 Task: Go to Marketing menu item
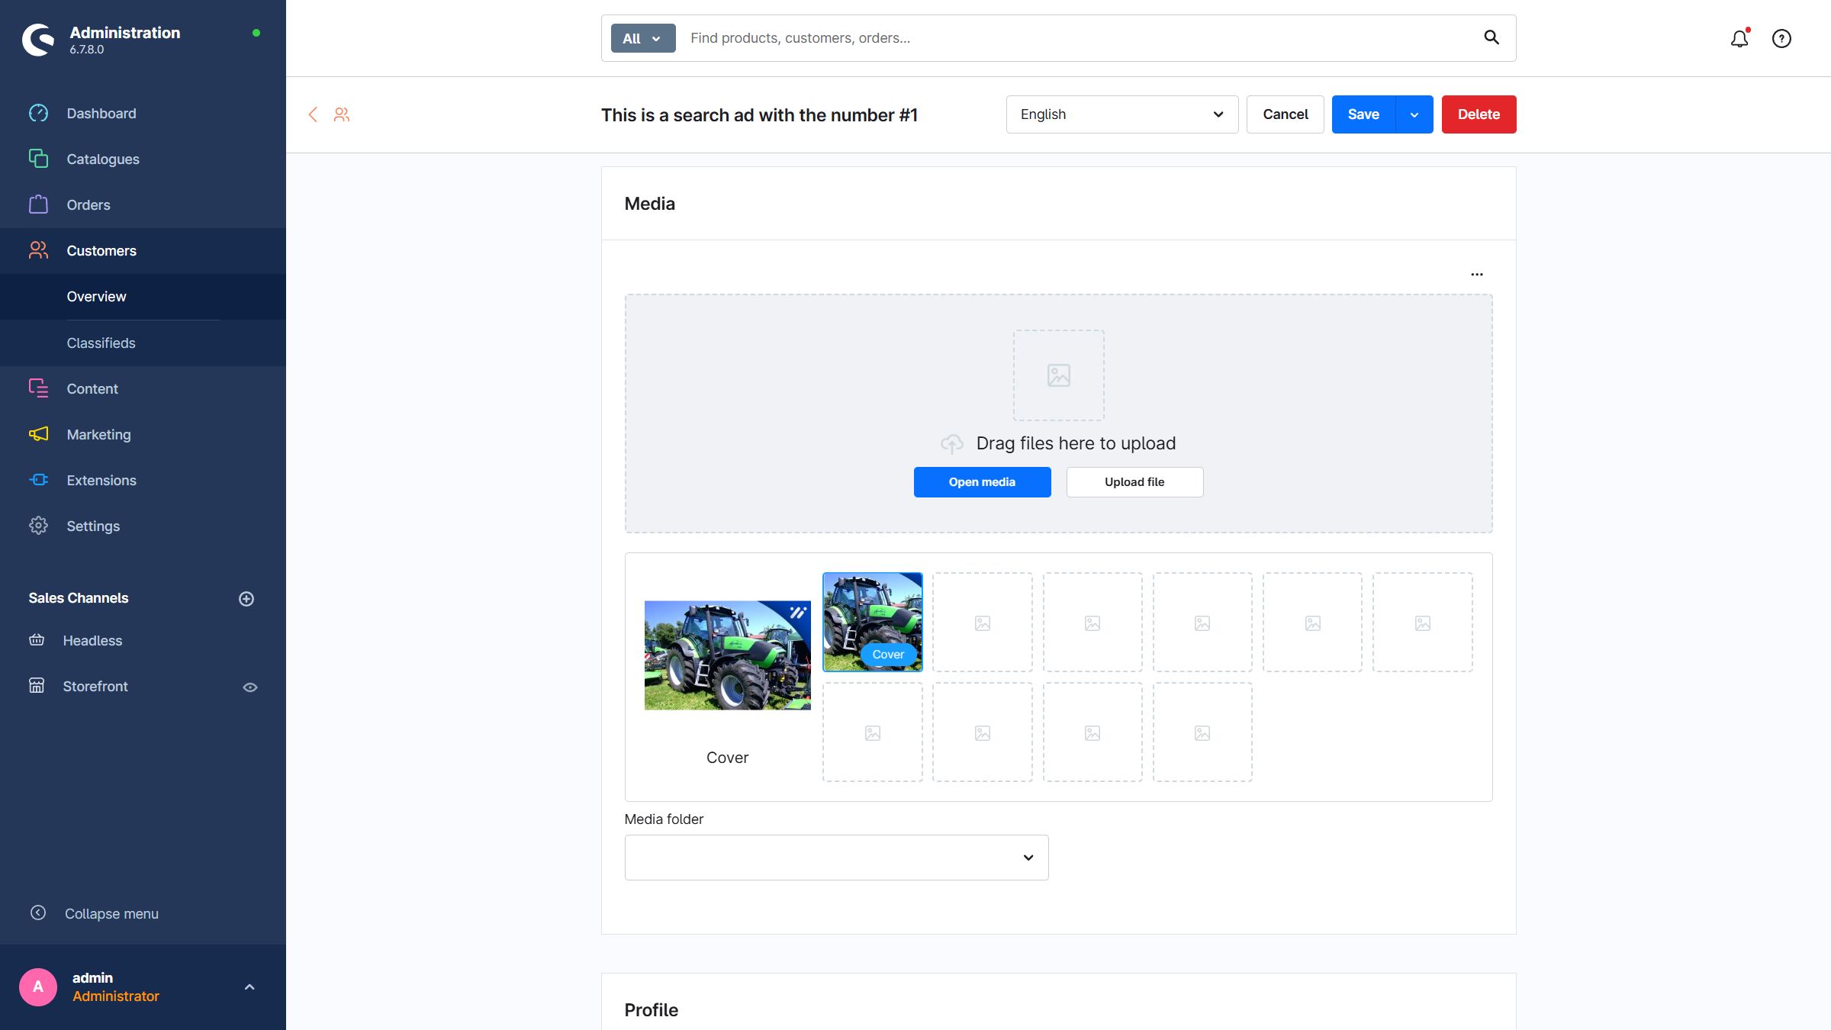(98, 435)
